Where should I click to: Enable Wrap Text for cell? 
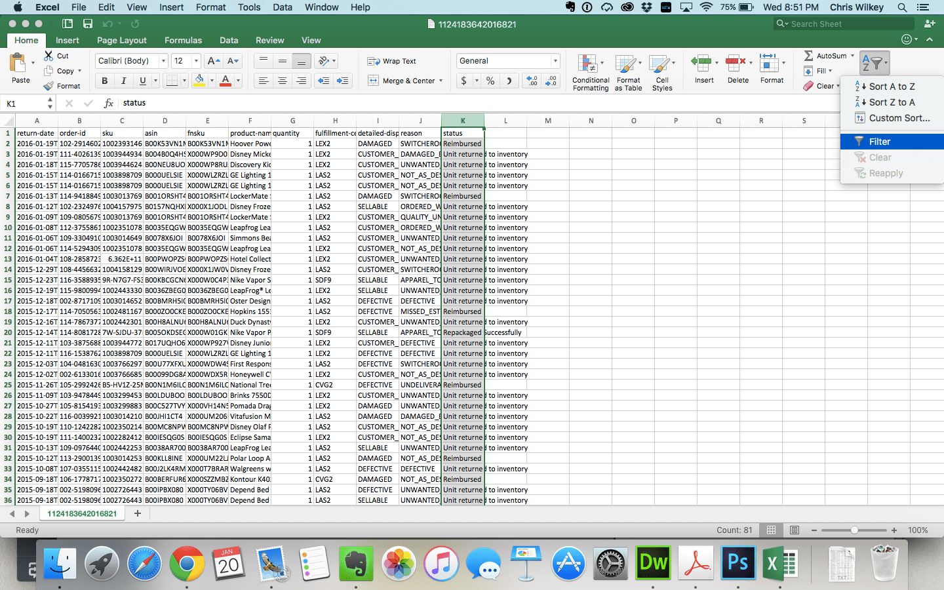point(392,61)
